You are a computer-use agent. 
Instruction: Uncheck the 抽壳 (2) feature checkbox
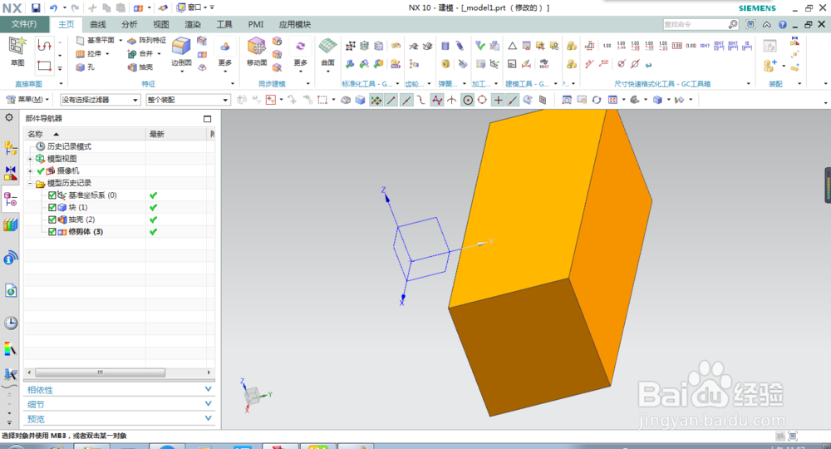click(x=52, y=220)
